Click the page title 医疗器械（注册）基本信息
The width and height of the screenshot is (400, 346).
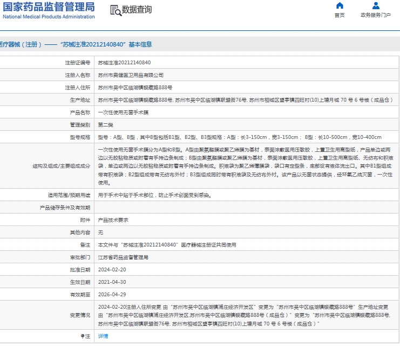(76, 44)
